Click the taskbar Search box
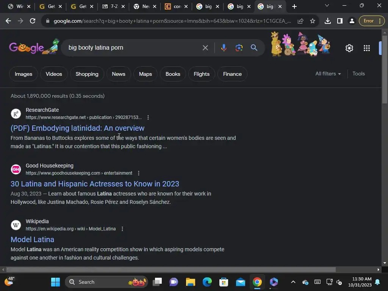 coord(106,282)
